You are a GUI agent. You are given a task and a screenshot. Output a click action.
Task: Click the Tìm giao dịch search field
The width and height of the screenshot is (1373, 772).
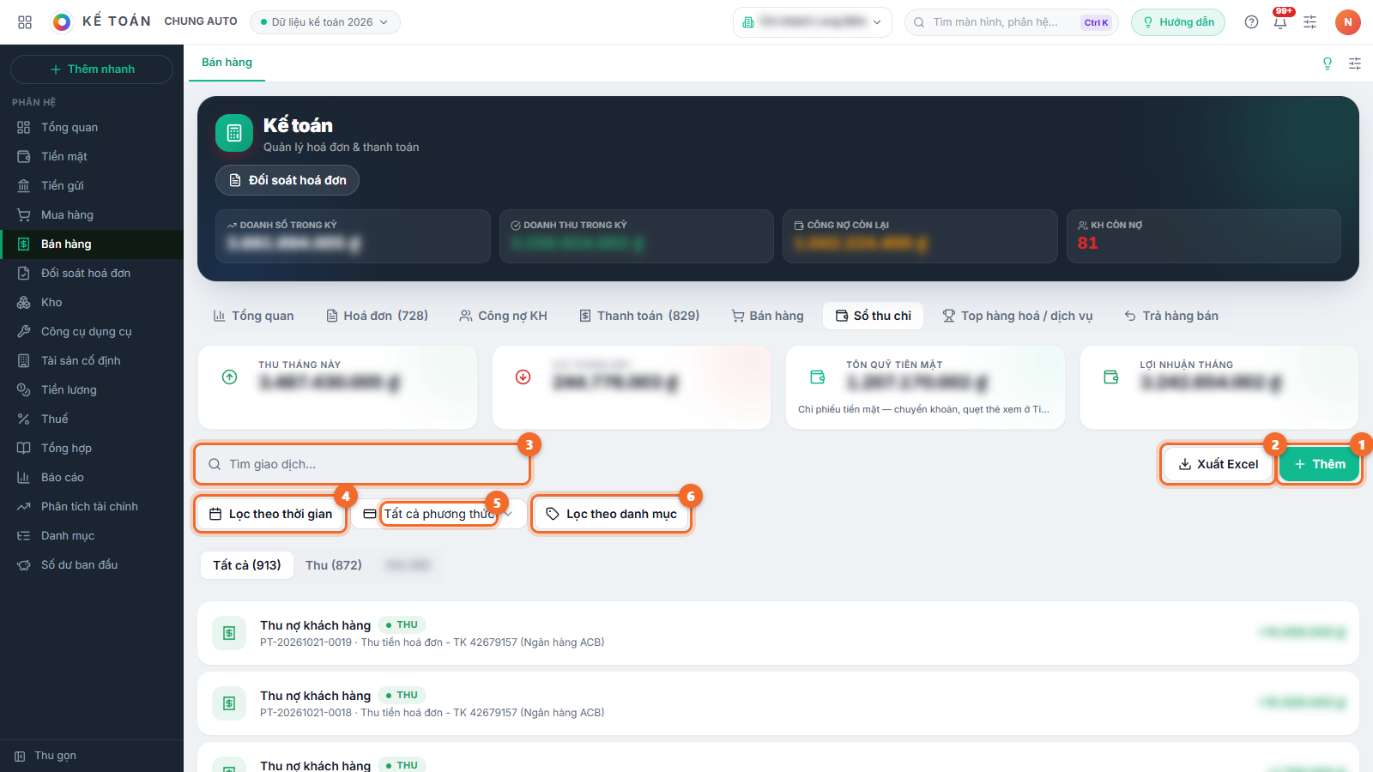(362, 464)
